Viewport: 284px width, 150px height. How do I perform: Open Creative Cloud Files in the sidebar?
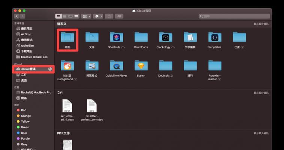pyautogui.click(x=34, y=57)
